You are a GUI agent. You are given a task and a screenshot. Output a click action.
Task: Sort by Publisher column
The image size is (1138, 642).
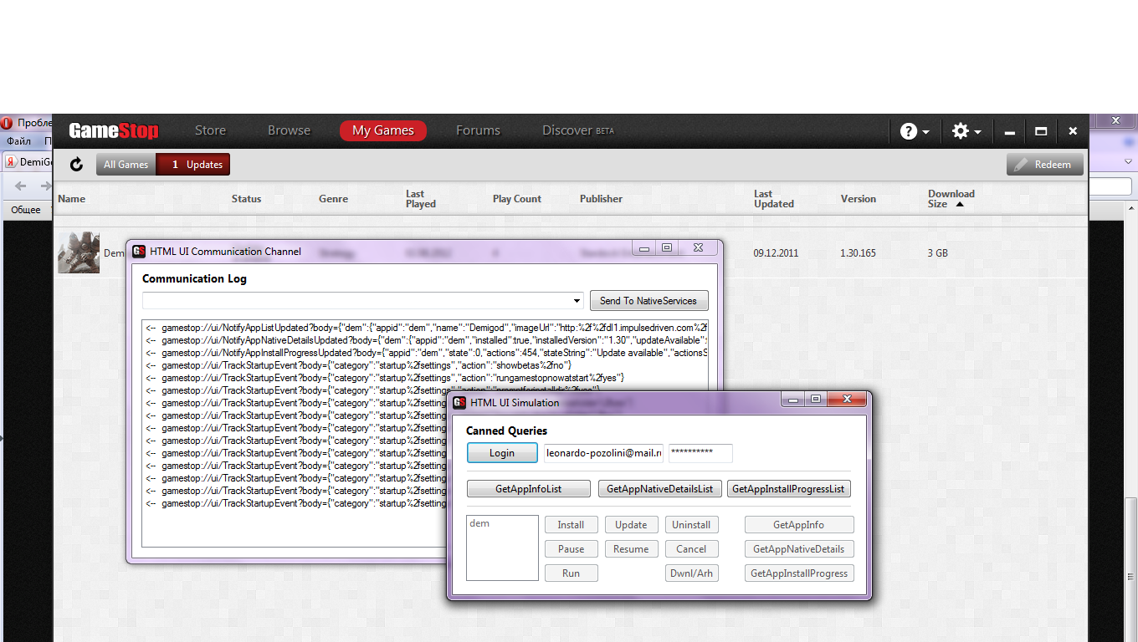click(x=601, y=199)
